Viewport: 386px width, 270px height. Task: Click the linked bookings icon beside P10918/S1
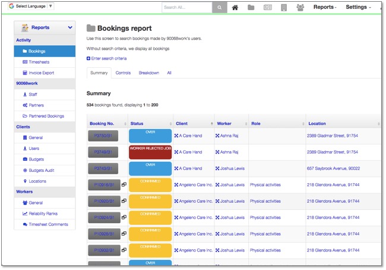tap(124, 185)
